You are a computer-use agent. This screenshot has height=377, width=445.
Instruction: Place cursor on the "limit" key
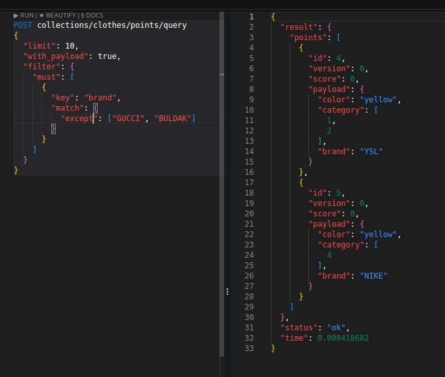pos(40,46)
